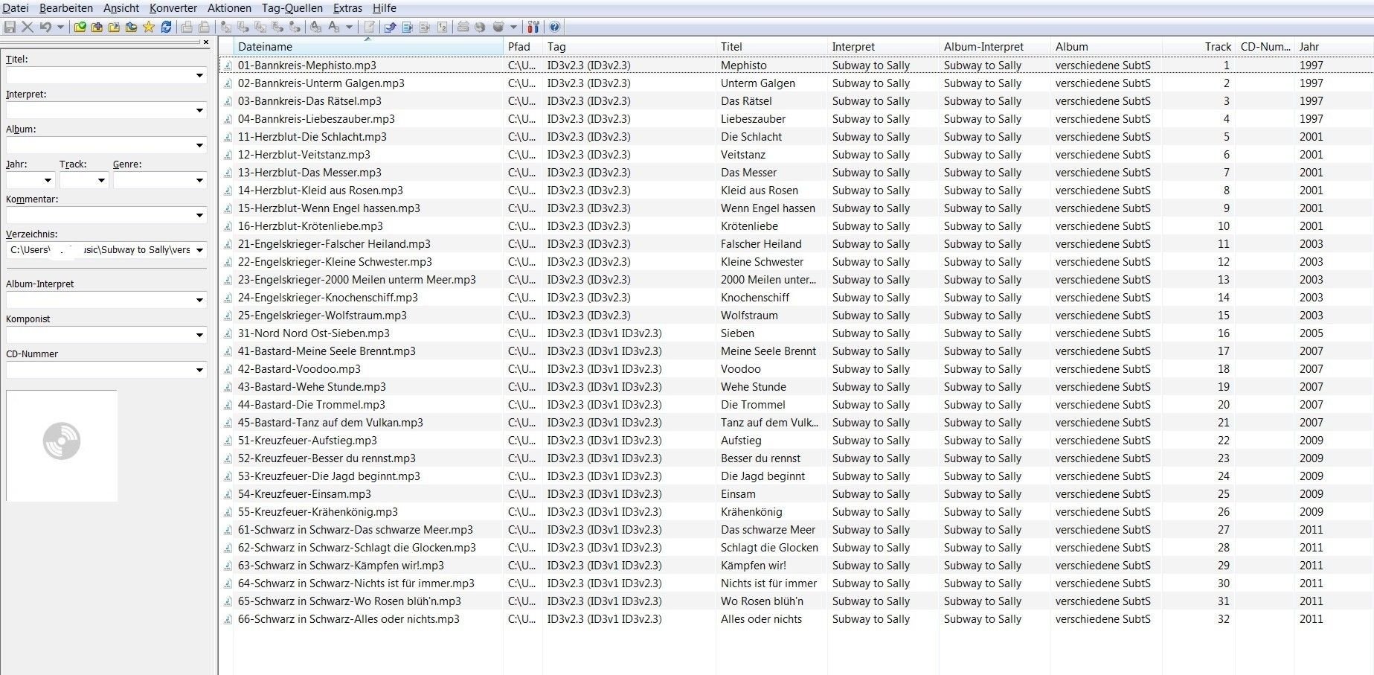
Task: Click the Text file to Tag icon
Action: [x=277, y=27]
